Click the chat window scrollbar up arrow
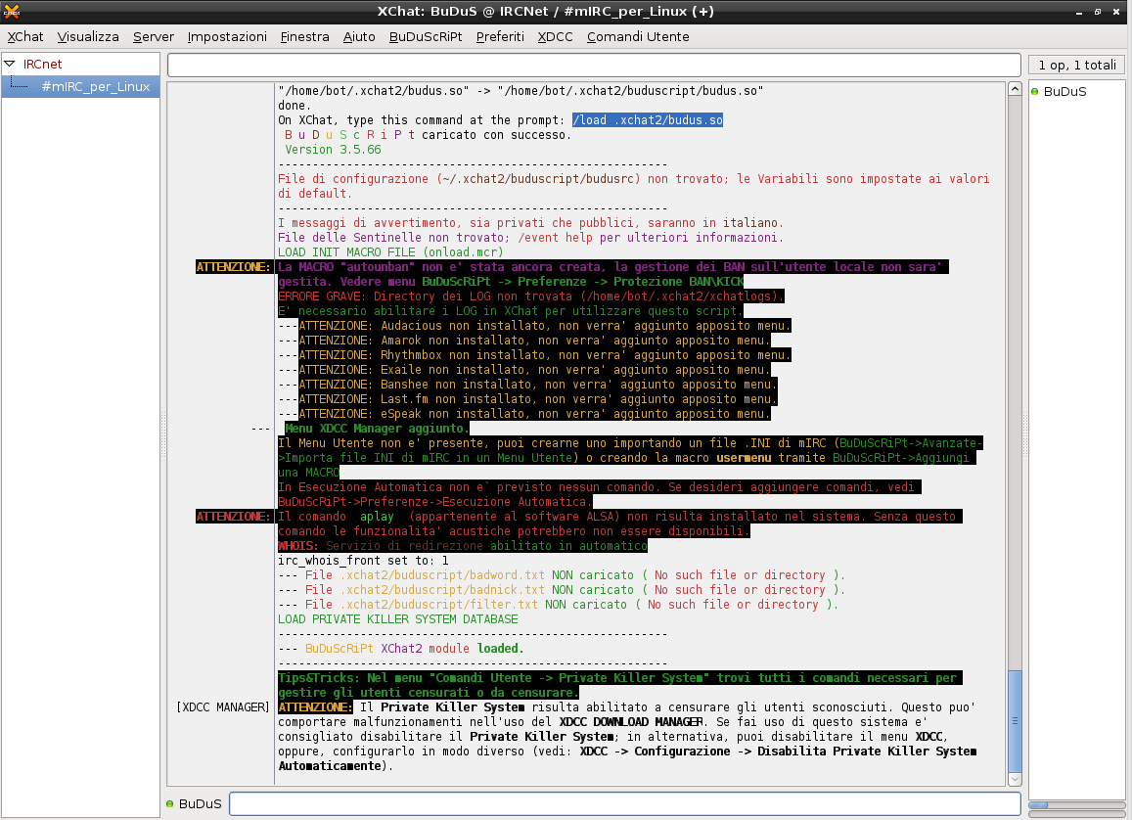Screen dimensions: 1132x820 (x=1015, y=87)
